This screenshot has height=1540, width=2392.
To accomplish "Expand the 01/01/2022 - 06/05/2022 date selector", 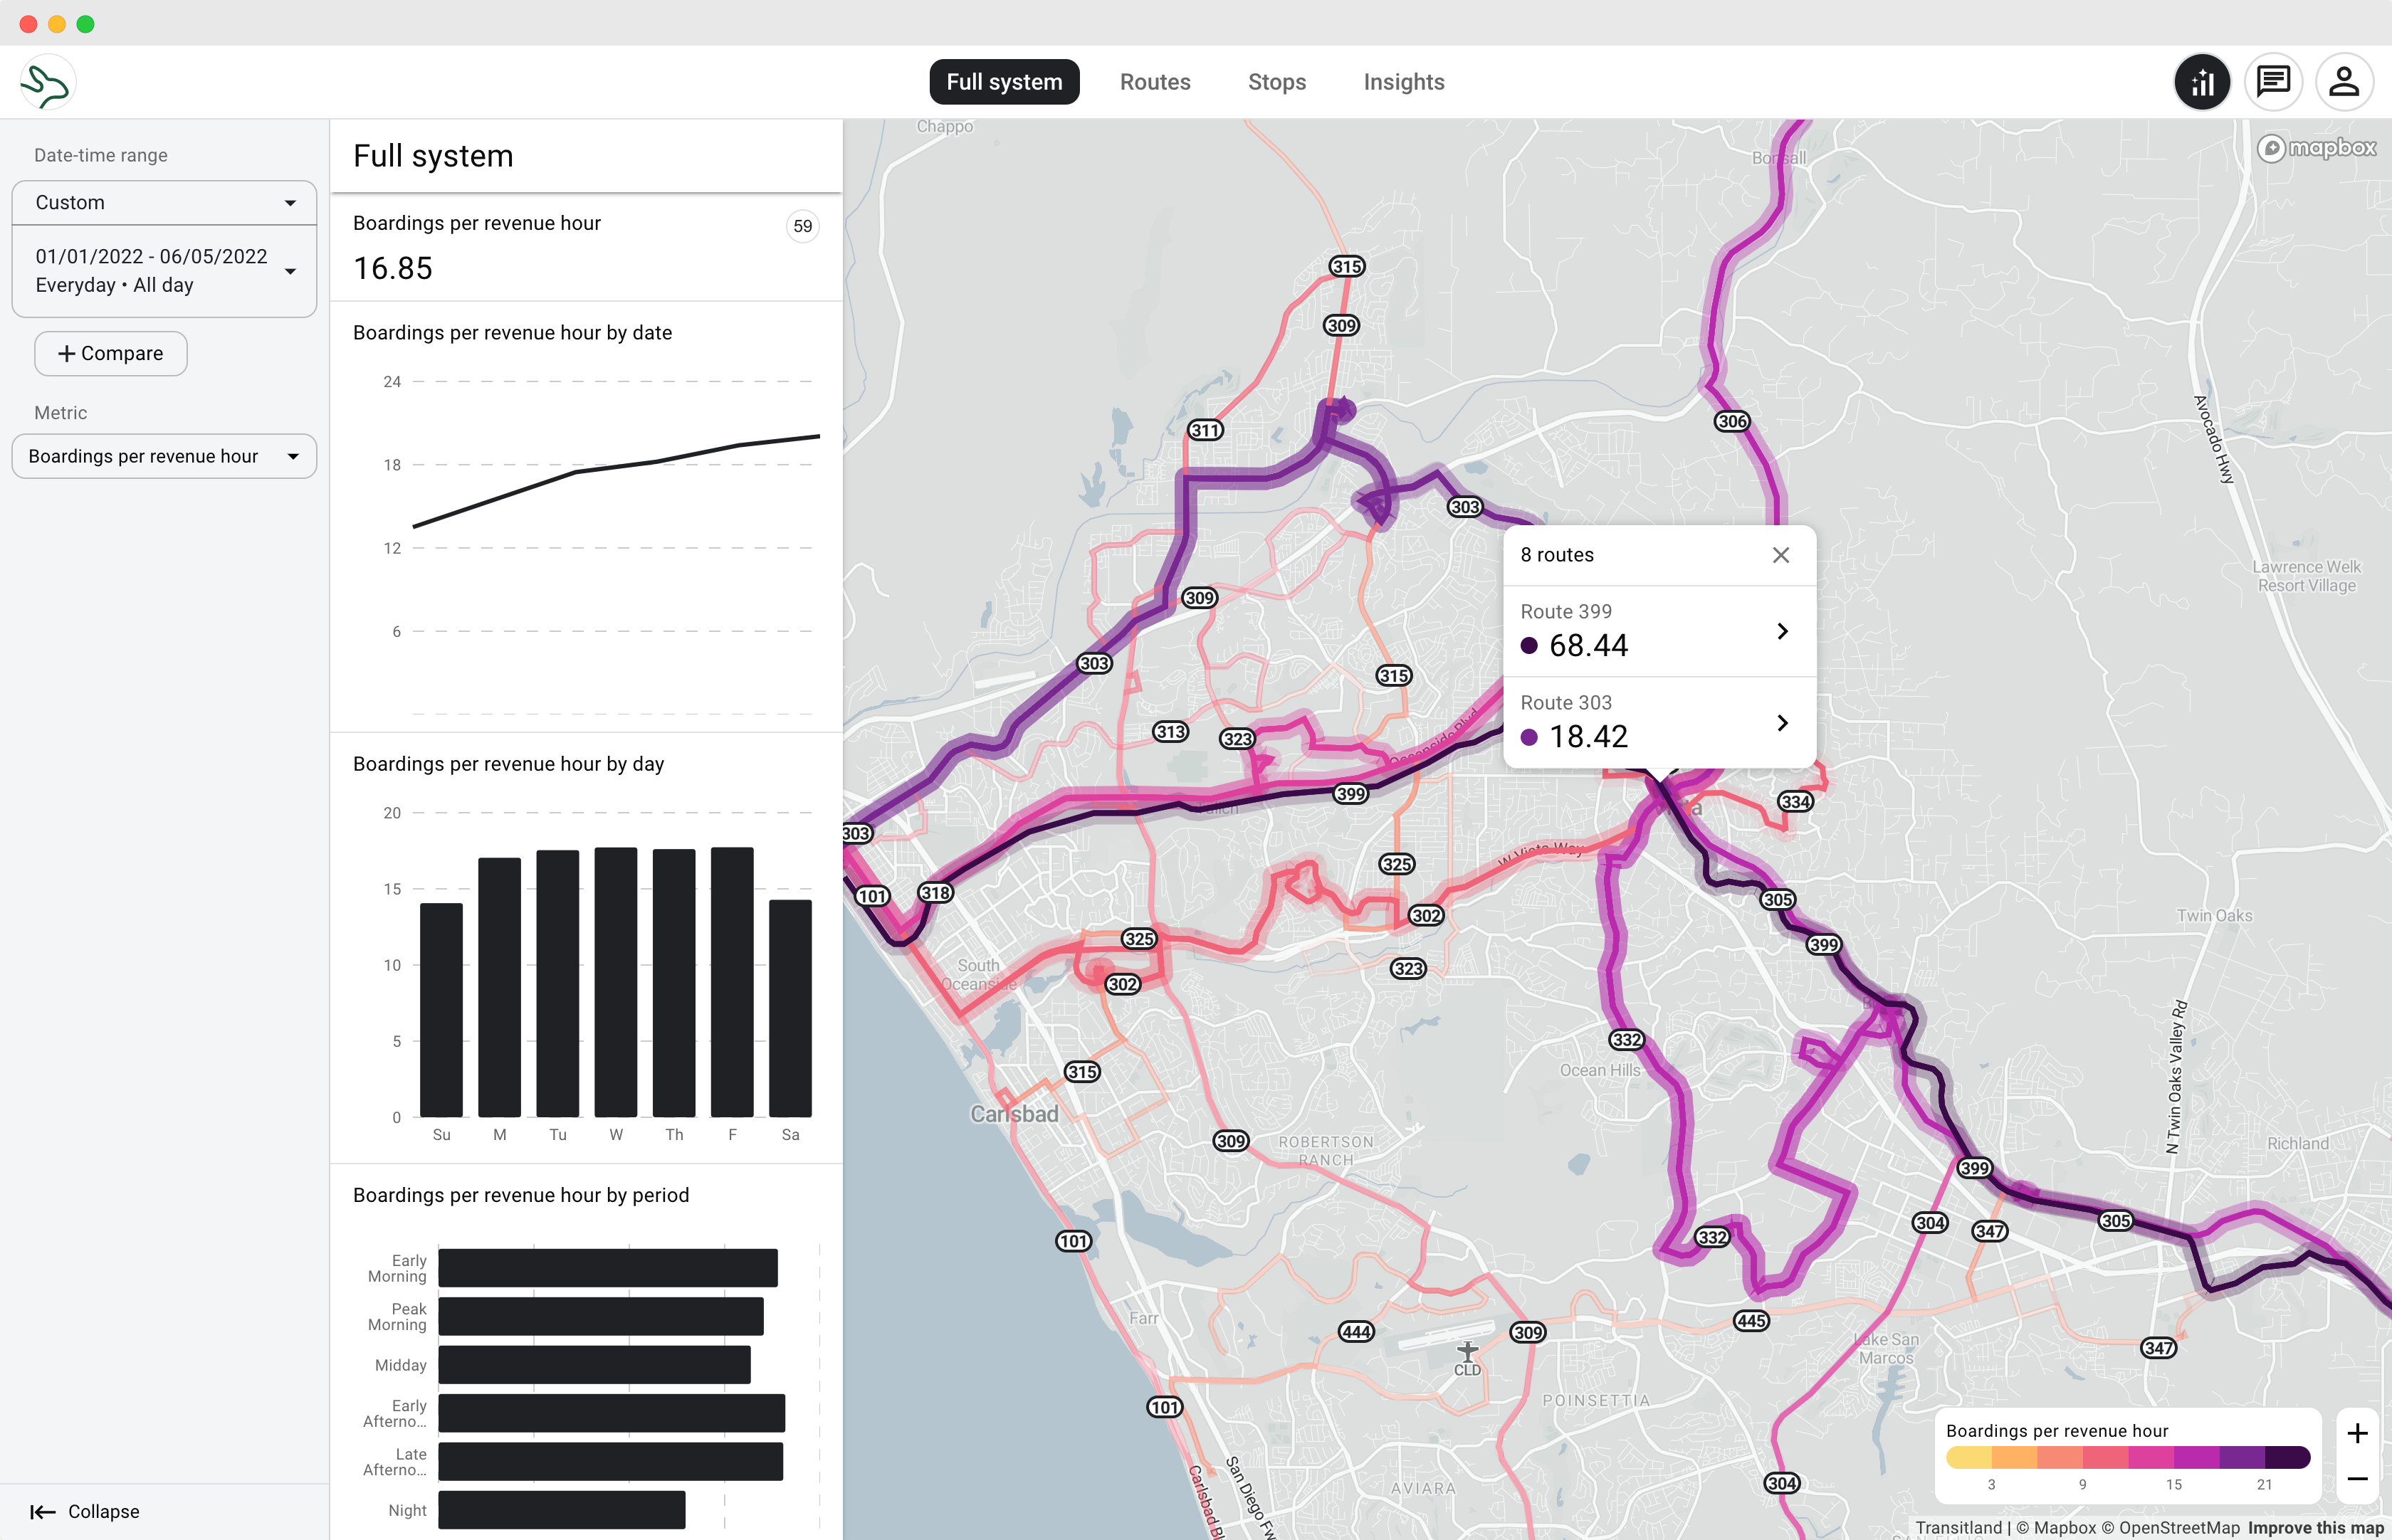I will 164,271.
